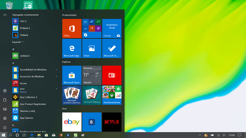Open the Office tile

(x=72, y=29)
